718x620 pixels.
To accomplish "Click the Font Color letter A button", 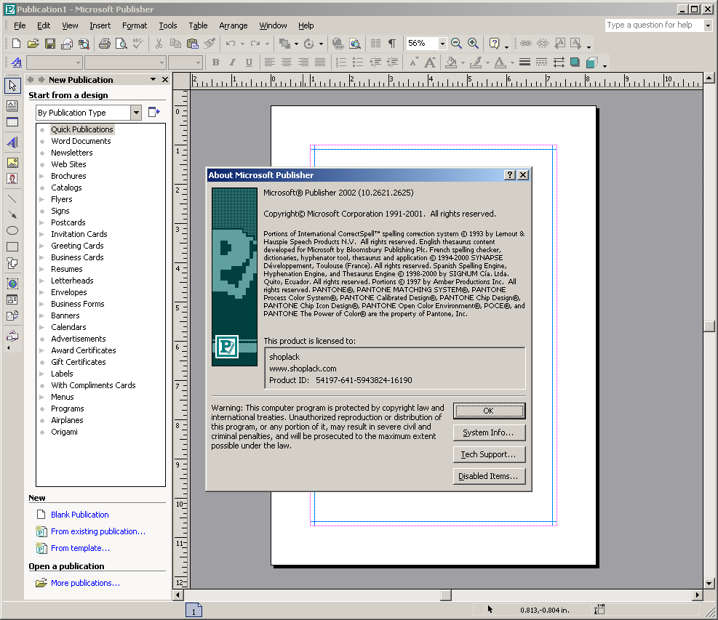I will pos(500,63).
